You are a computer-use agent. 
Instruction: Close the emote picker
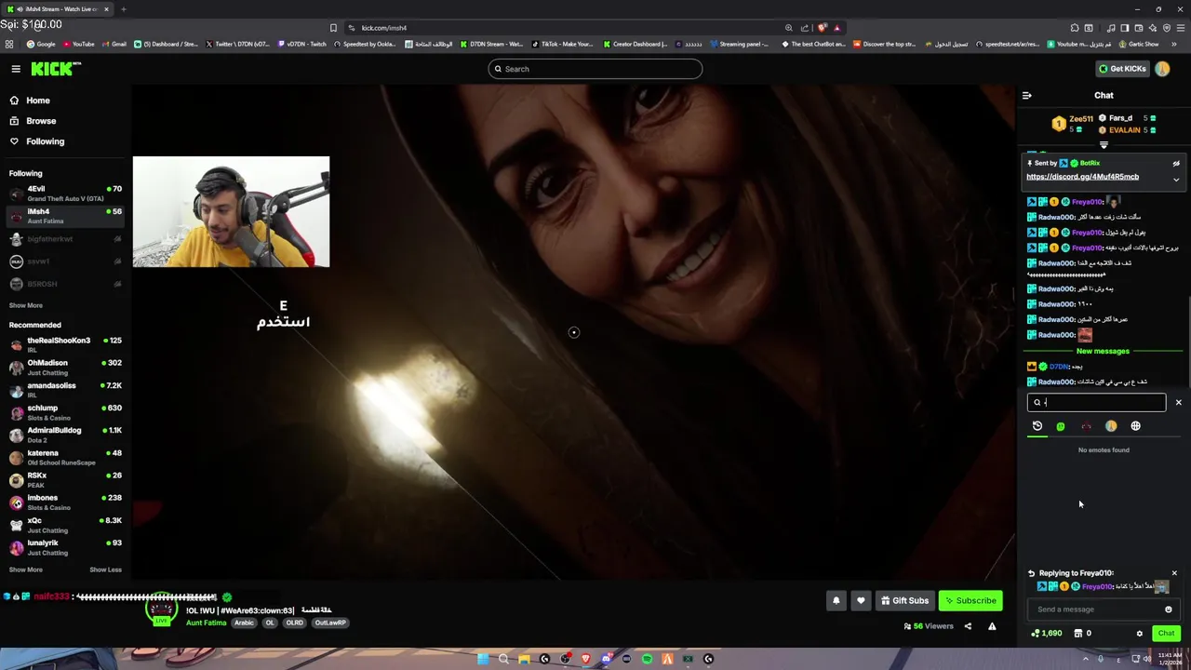pos(1178,402)
